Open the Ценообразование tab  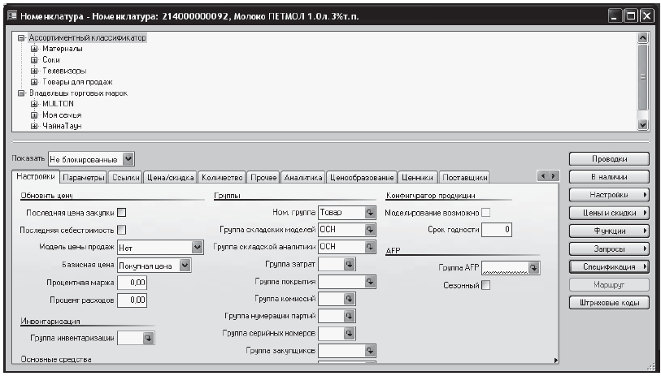(x=362, y=176)
